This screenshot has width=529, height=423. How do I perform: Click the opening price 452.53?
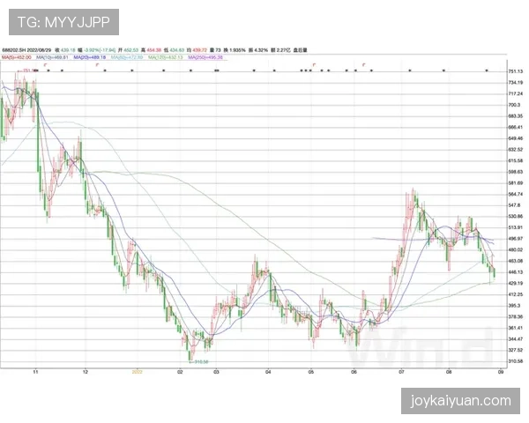(x=130, y=50)
